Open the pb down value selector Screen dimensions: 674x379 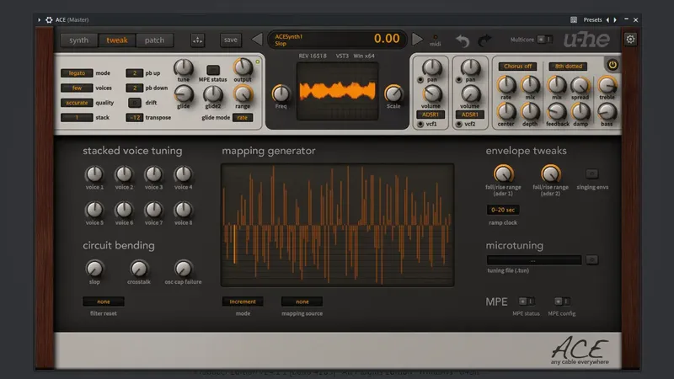pyautogui.click(x=134, y=88)
